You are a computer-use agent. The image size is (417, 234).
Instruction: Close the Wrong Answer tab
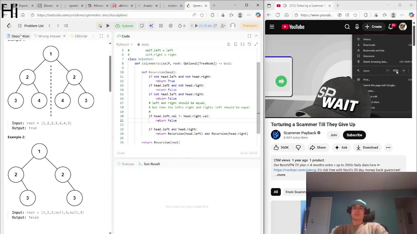pos(64,36)
